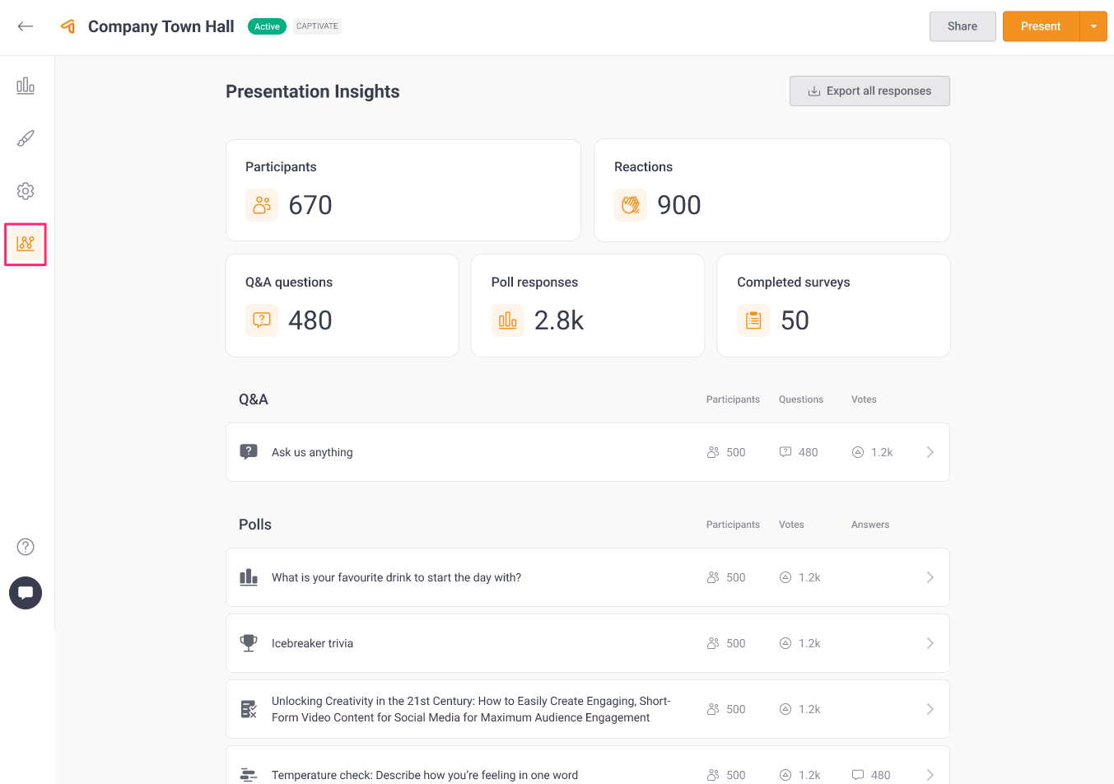The height and width of the screenshot is (784, 1114).
Task: Click the Poll responses stat card
Action: [587, 306]
